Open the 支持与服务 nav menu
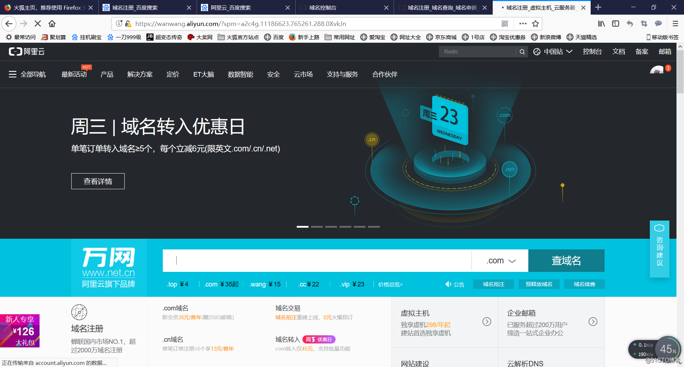 coord(342,74)
